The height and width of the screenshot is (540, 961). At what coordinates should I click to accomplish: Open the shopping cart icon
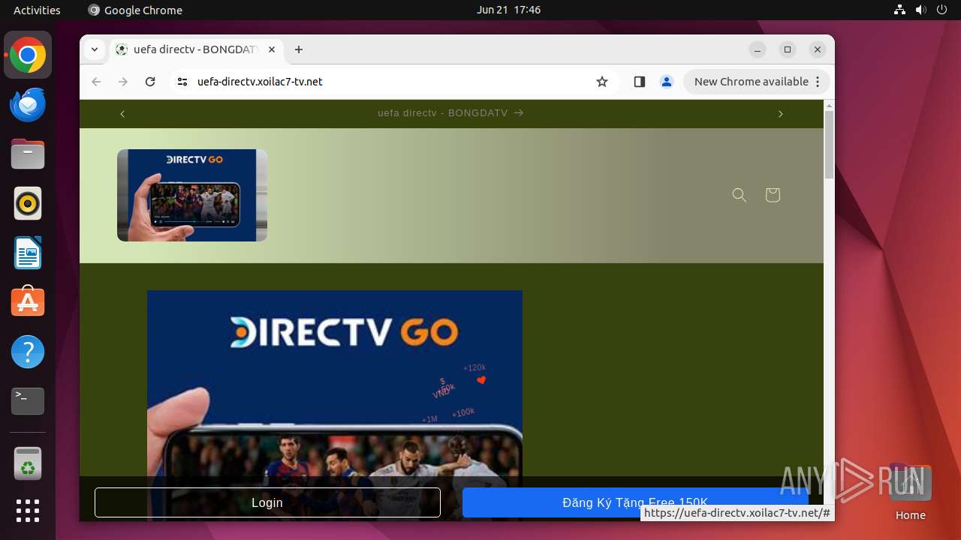click(773, 195)
